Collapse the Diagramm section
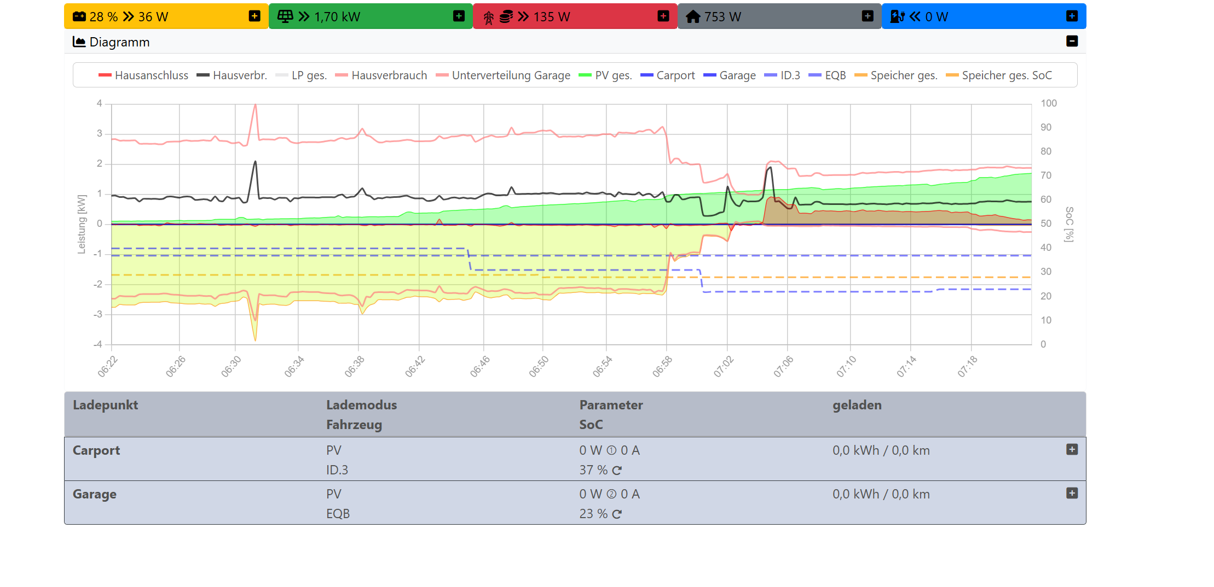 [x=1072, y=41]
